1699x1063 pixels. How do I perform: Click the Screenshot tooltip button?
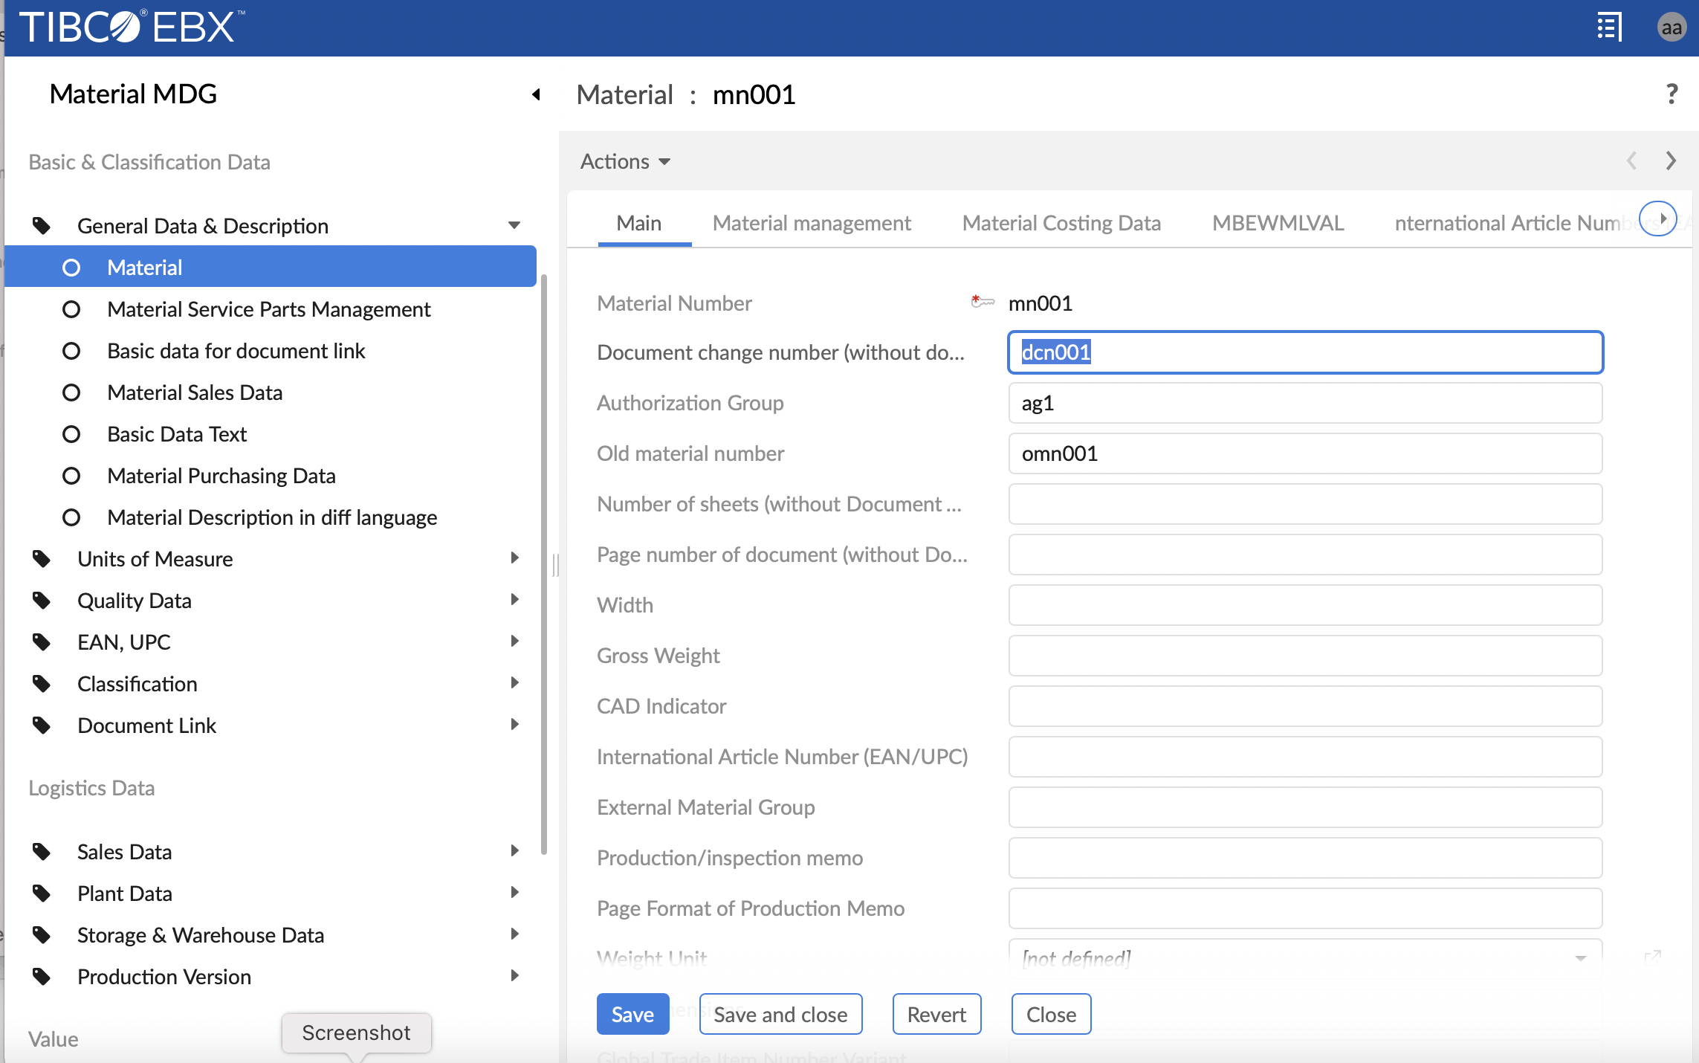[356, 1033]
